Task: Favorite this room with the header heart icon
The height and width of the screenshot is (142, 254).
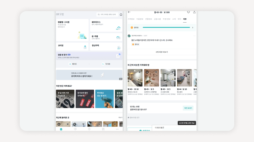Action: [188, 12]
